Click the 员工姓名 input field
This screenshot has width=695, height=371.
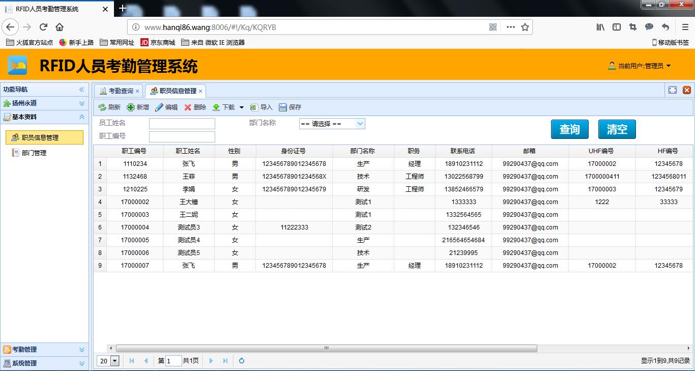tap(182, 124)
